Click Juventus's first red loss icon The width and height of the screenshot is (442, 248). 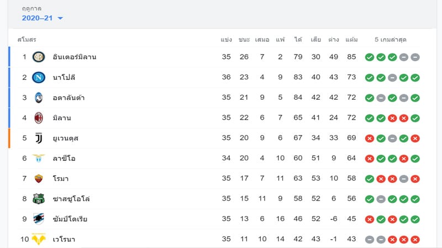(370, 138)
